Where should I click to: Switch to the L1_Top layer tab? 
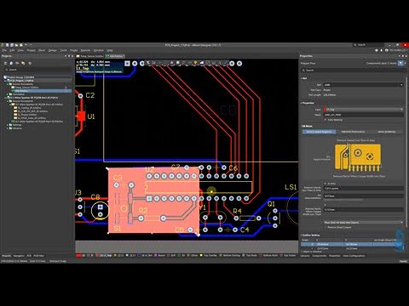(x=104, y=256)
